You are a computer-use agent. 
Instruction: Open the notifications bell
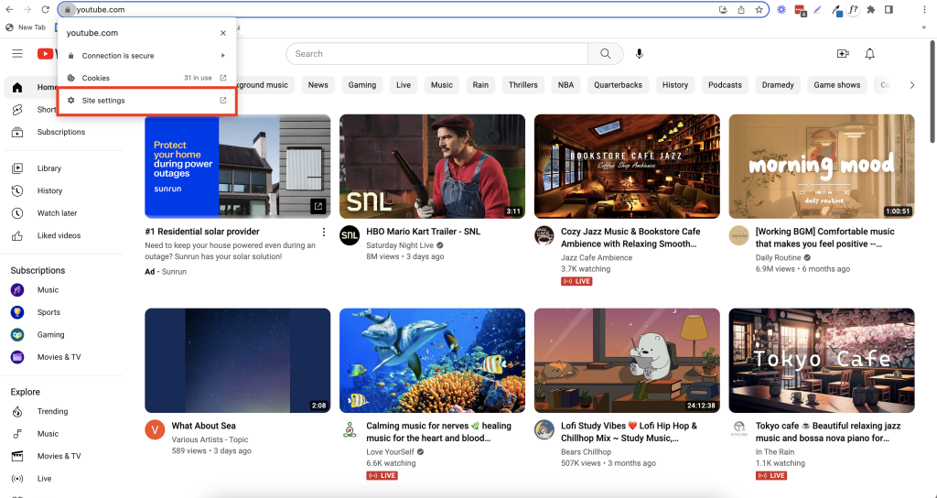[x=870, y=54]
